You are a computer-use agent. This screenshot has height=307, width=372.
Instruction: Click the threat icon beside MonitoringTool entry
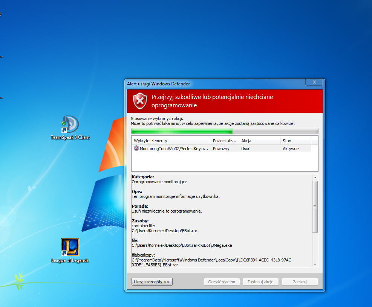[136, 149]
